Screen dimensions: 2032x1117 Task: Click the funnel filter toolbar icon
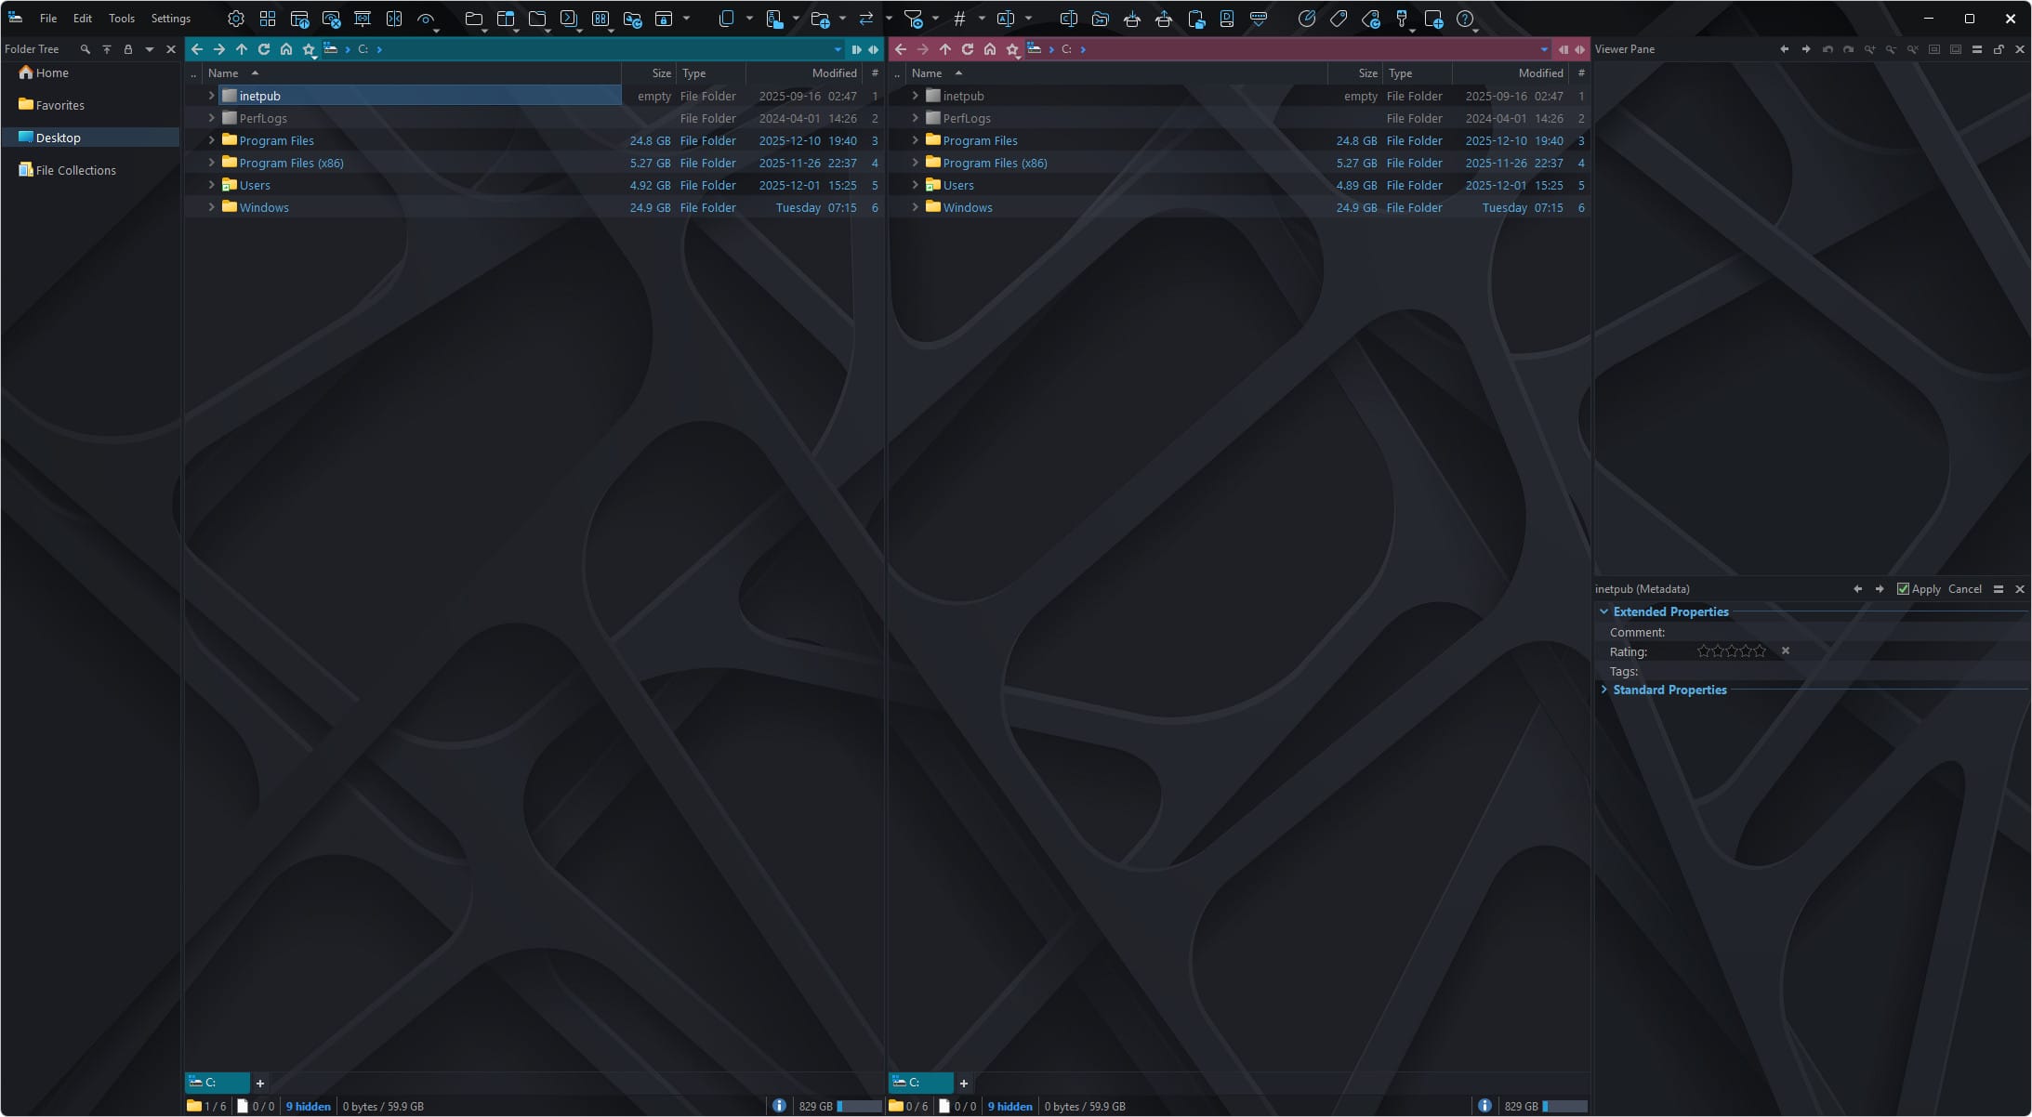click(914, 19)
